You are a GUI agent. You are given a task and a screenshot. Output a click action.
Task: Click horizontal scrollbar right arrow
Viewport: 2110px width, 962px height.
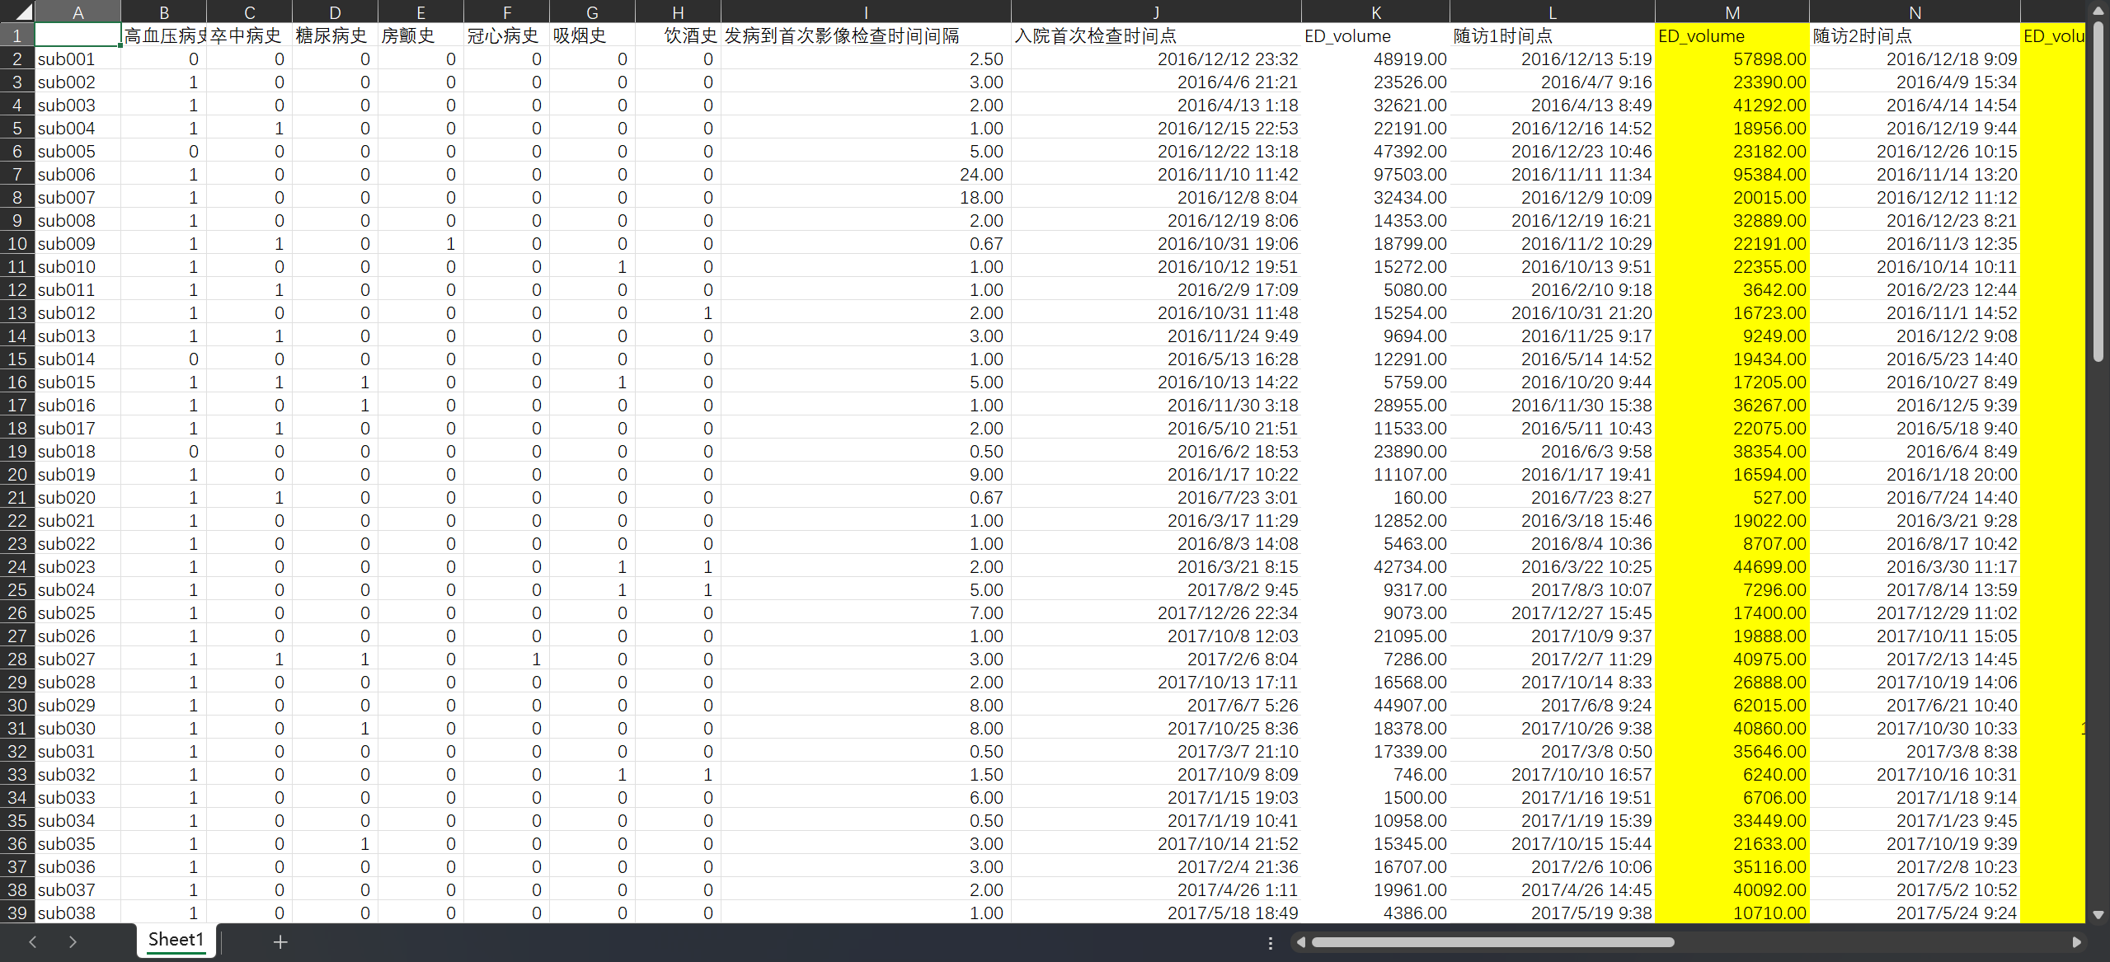(x=2076, y=942)
